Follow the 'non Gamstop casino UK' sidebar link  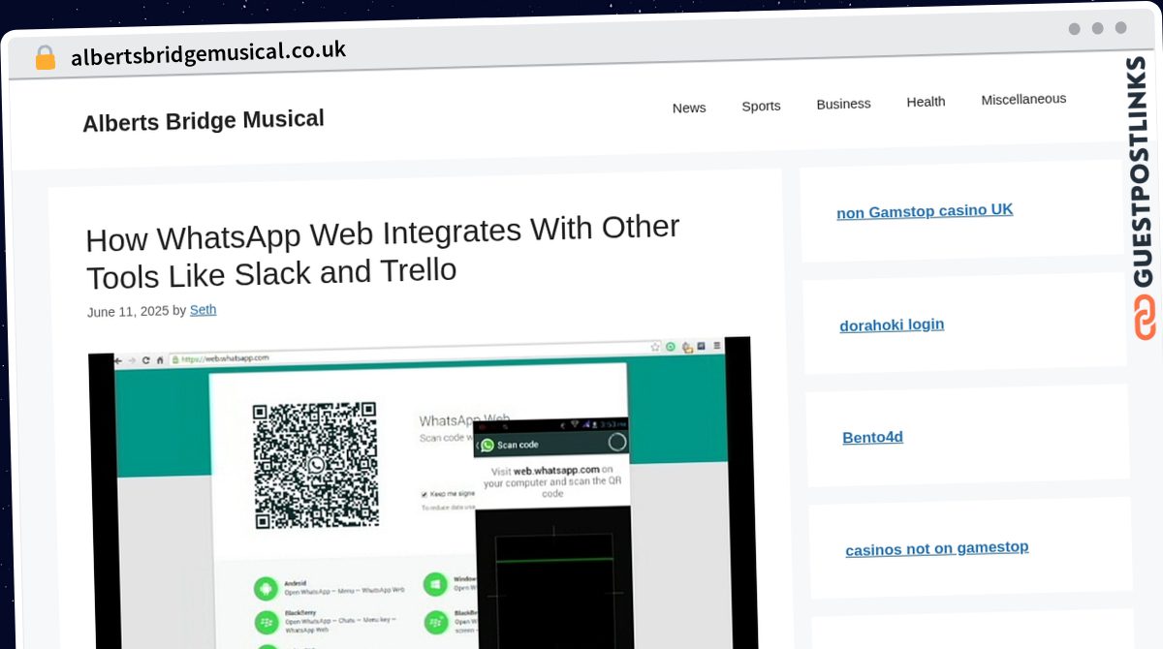tap(925, 211)
